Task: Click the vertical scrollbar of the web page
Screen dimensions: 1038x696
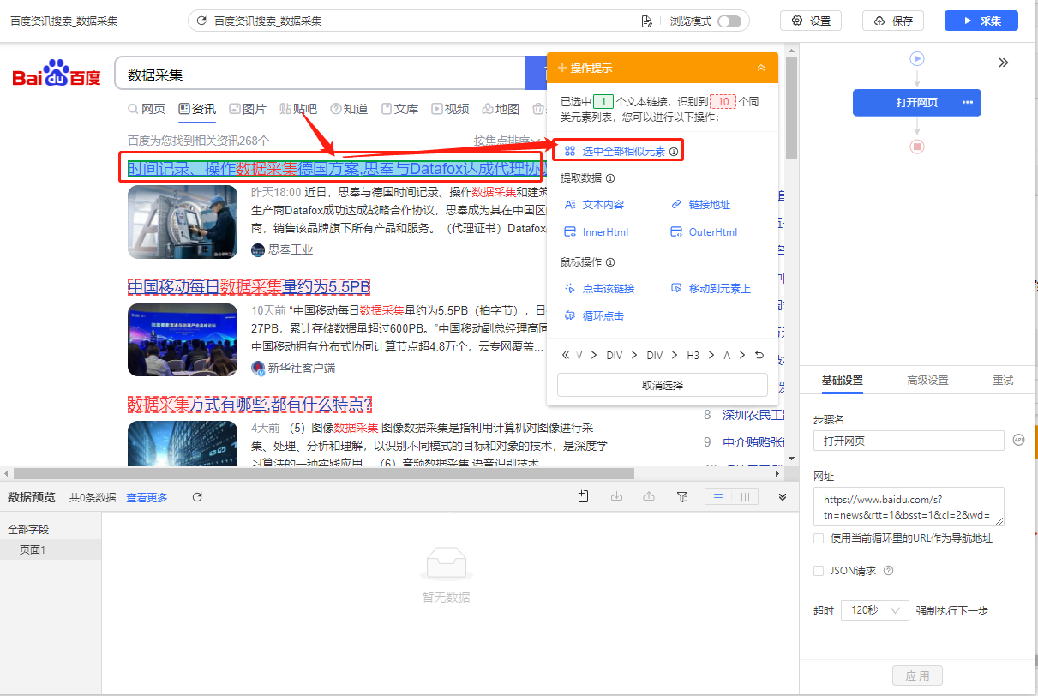Action: pyautogui.click(x=791, y=108)
